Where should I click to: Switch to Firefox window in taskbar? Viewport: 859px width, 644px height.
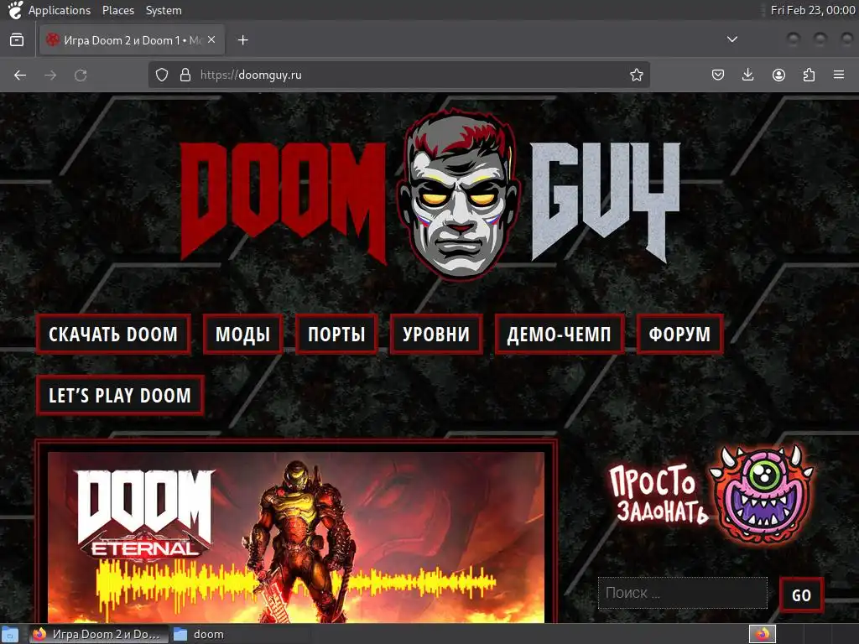(97, 634)
